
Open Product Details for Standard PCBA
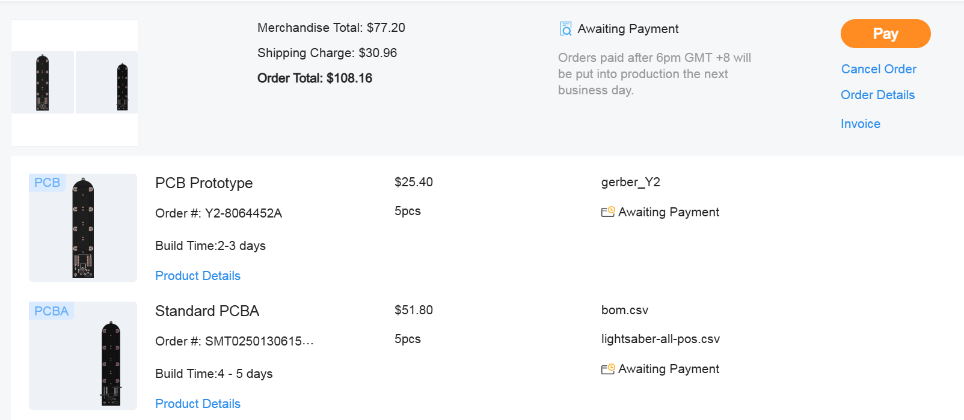pos(198,404)
